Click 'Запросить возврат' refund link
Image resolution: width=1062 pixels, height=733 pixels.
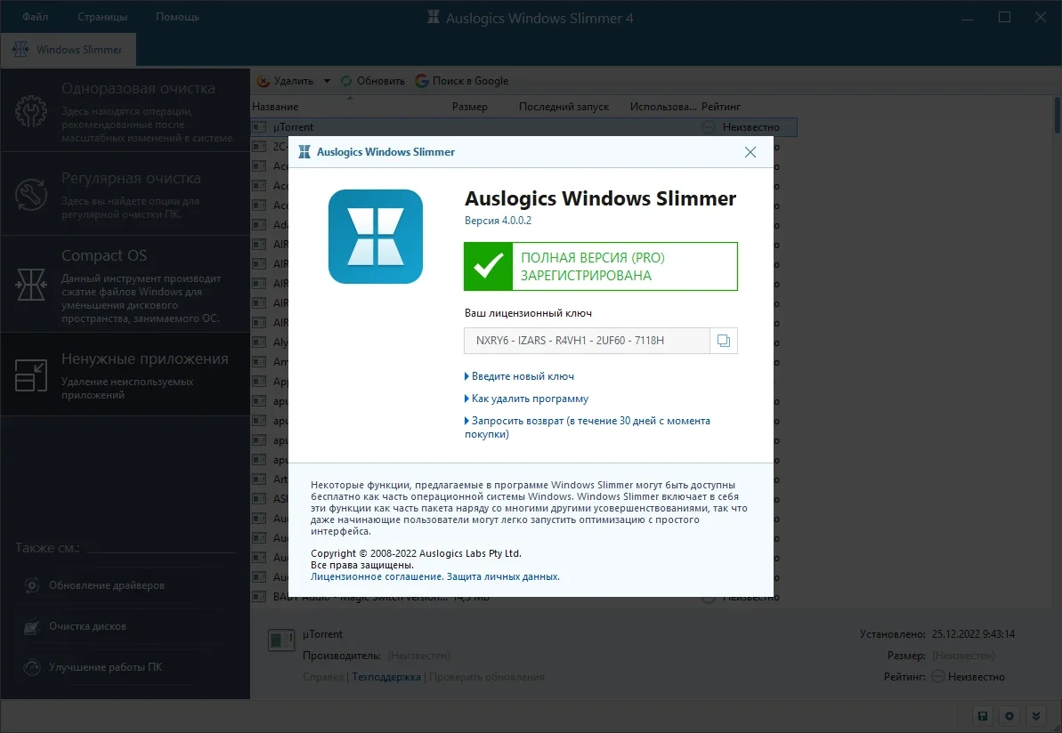coord(588,427)
